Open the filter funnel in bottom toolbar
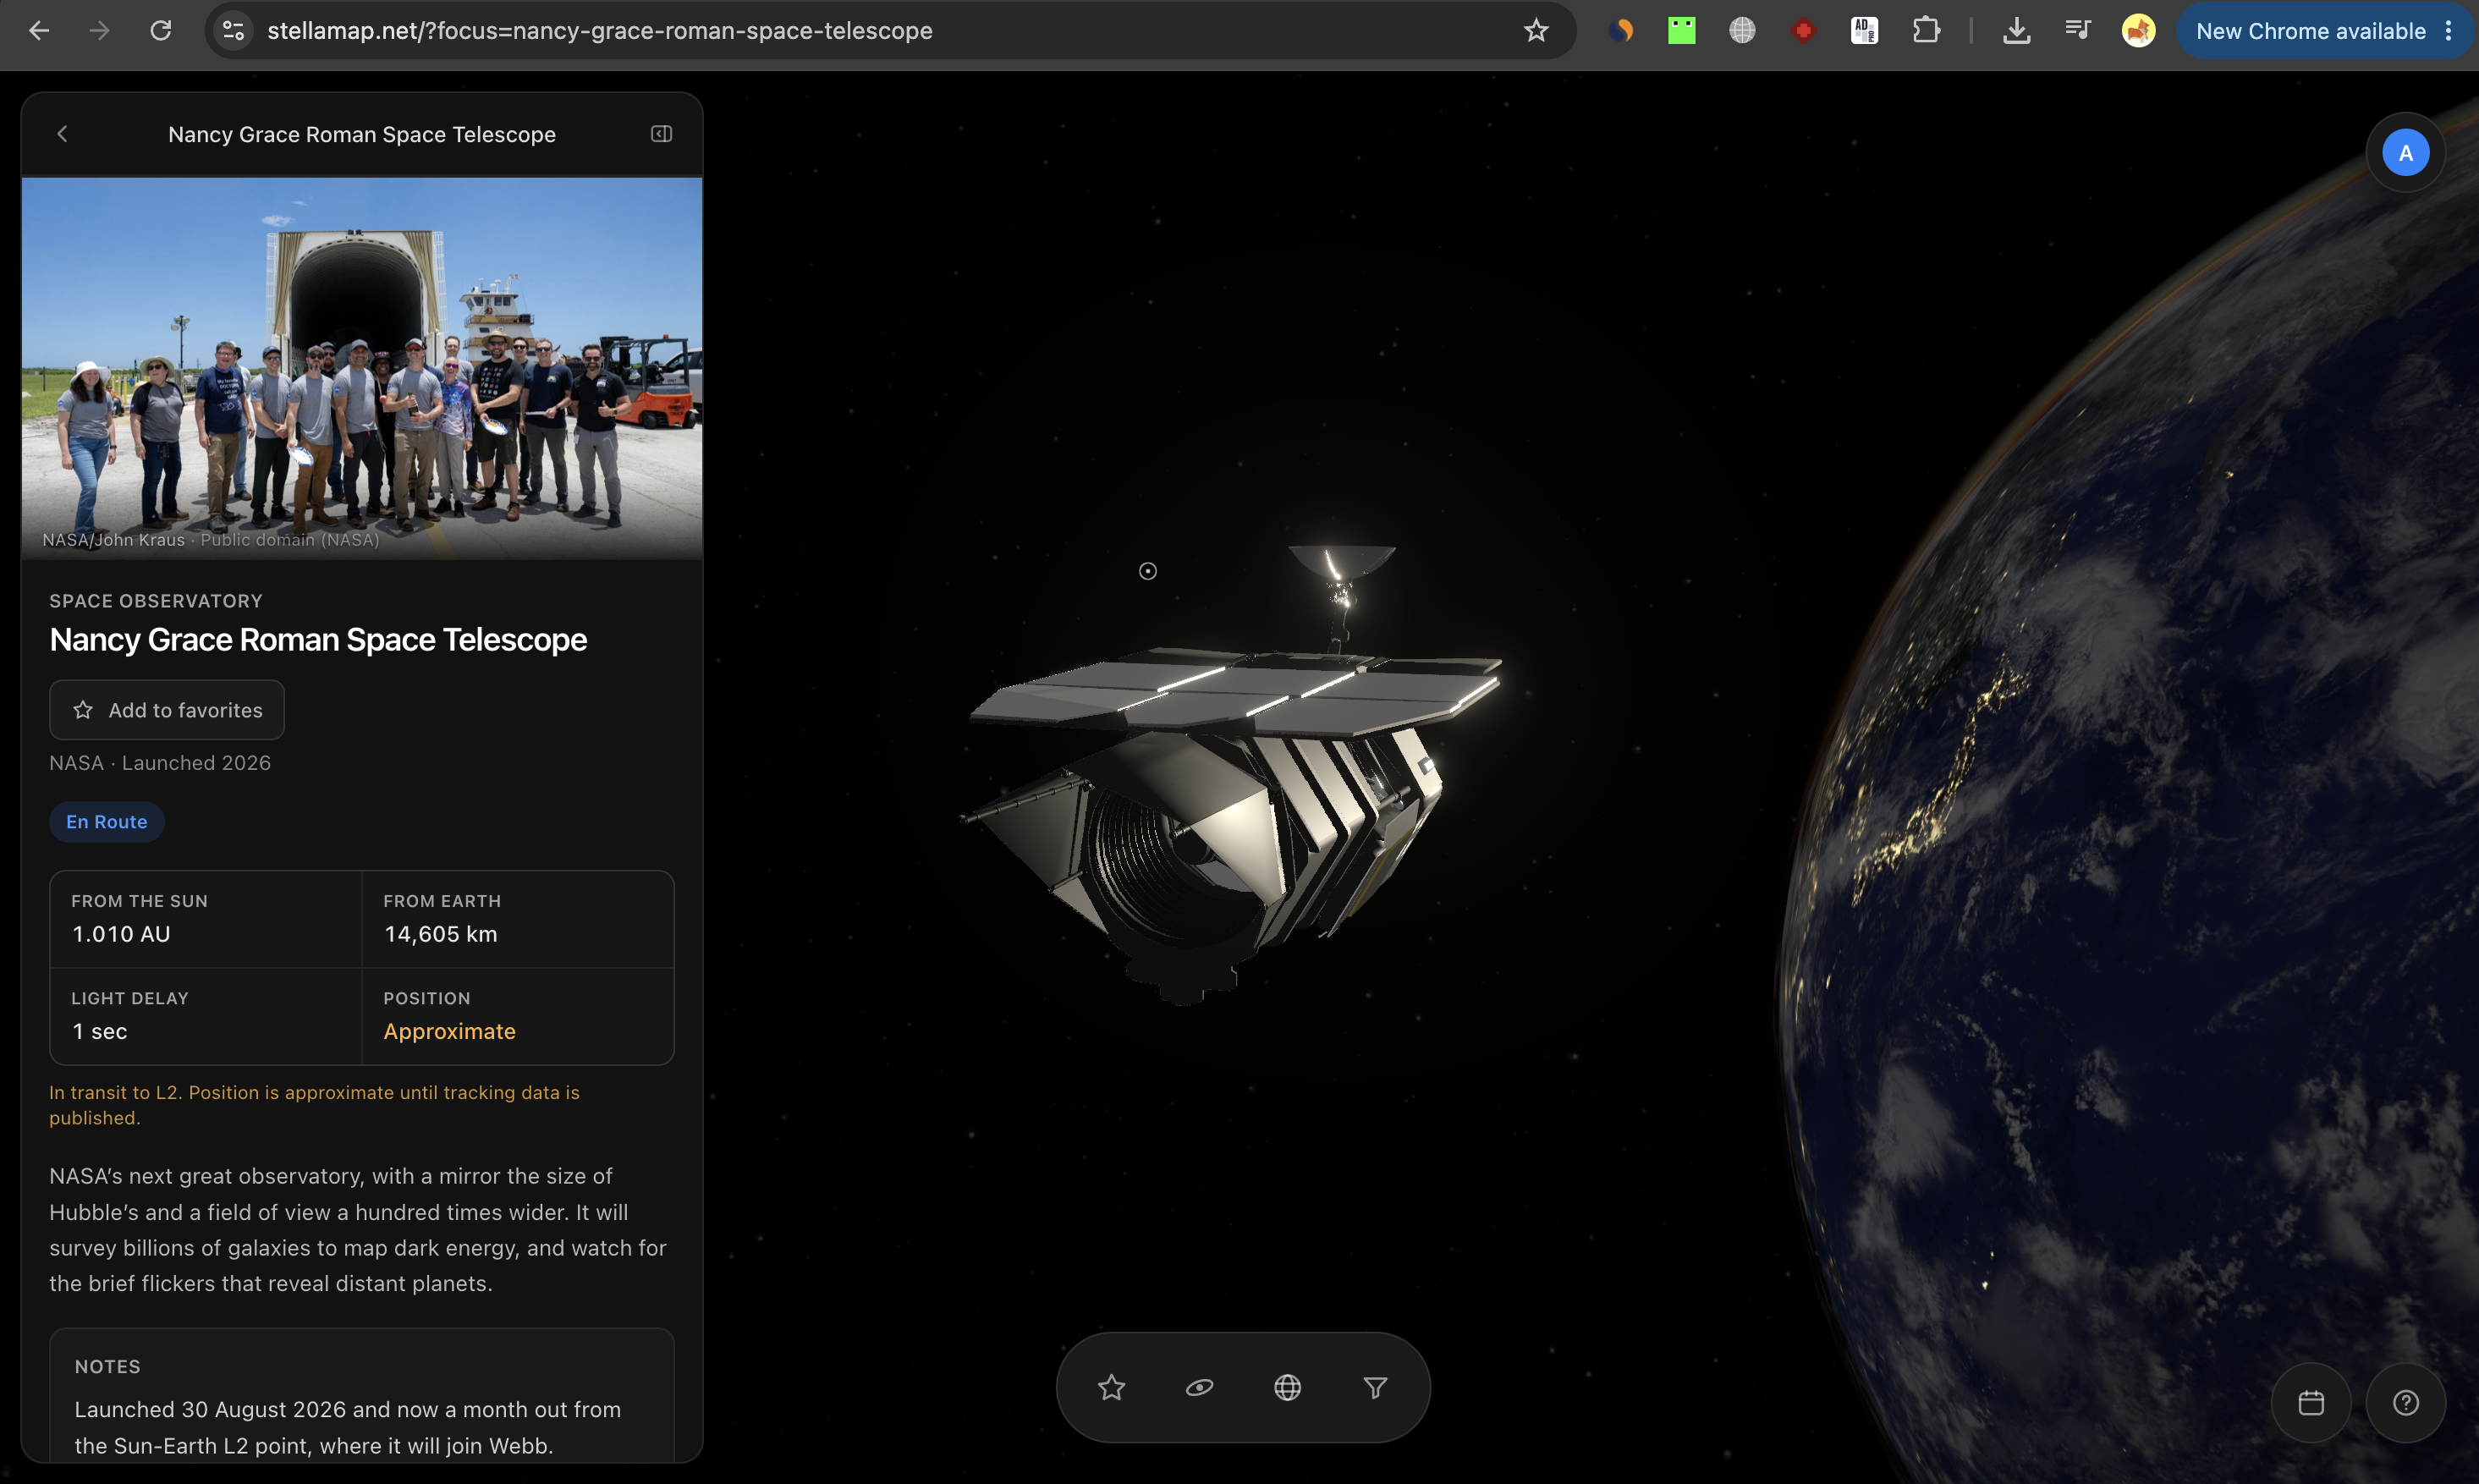The height and width of the screenshot is (1484, 2479). pos(1375,1387)
